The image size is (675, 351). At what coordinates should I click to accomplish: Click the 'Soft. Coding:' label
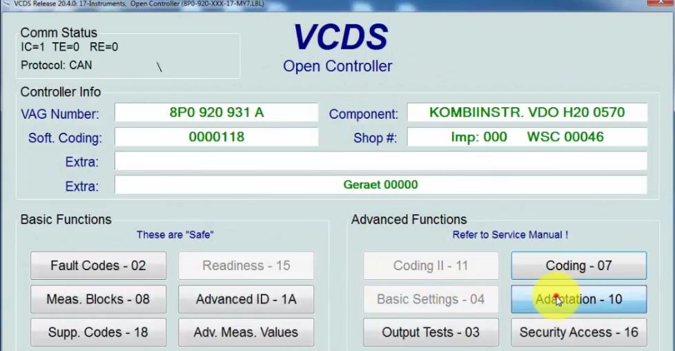click(x=65, y=138)
